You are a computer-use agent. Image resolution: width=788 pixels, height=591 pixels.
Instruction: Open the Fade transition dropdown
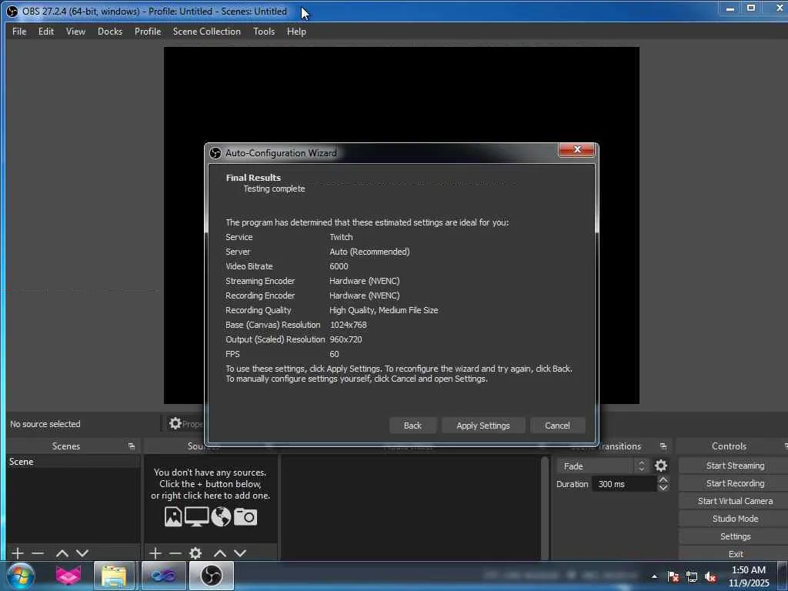coord(603,466)
